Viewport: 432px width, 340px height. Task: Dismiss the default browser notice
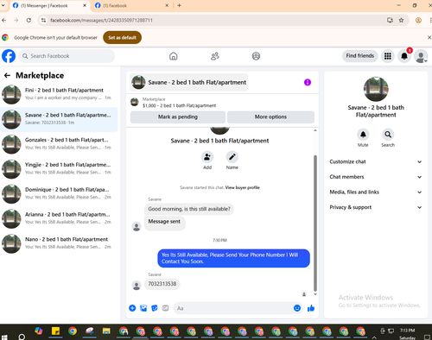pos(429,37)
